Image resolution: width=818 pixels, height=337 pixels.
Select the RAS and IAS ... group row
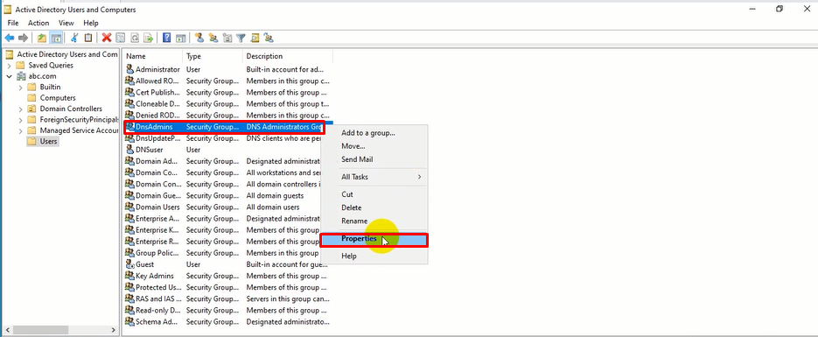coord(228,298)
